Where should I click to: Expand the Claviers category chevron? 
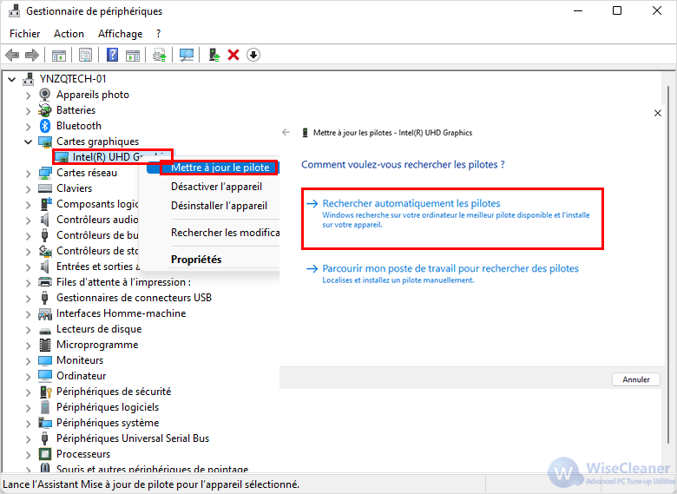28,189
